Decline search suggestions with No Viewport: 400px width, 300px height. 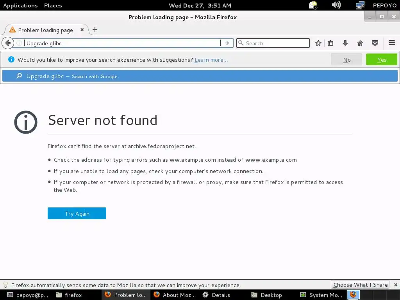[346, 59]
